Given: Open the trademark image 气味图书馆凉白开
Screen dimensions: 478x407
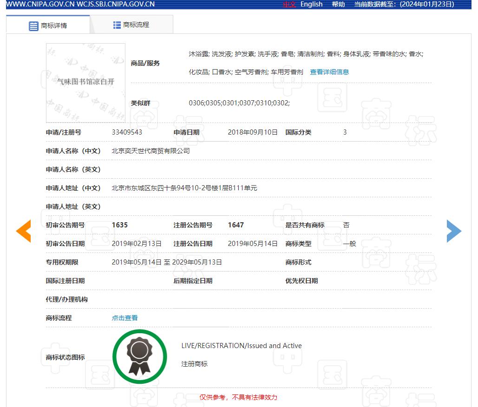Looking at the screenshot, I should 85,83.
